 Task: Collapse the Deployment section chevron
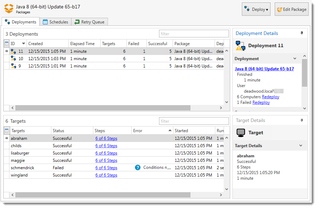click(x=295, y=59)
